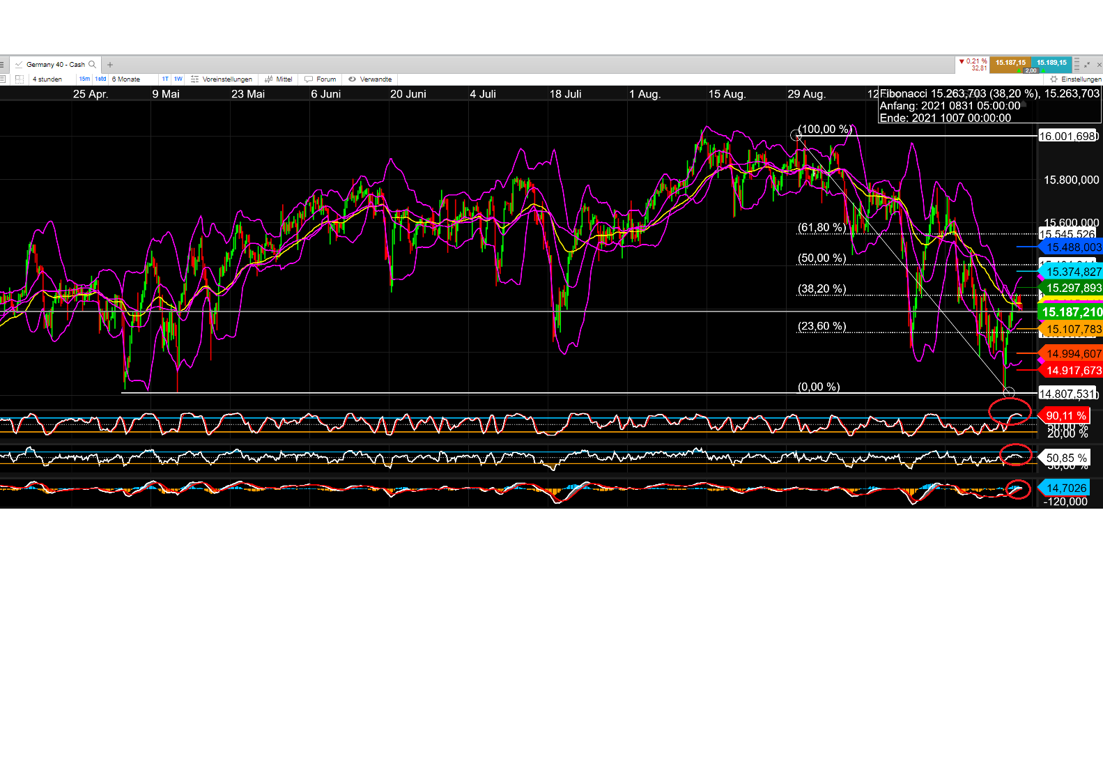Select the Germany 40 - Cash tab

(x=55, y=65)
